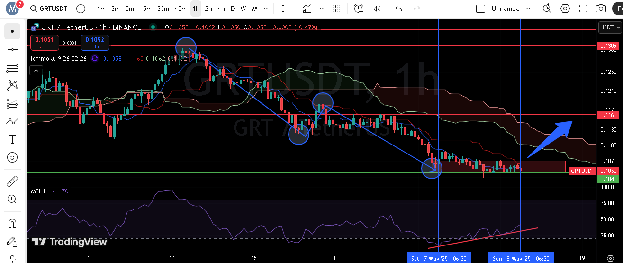Take a chart snapshot with camera icon

click(601, 9)
